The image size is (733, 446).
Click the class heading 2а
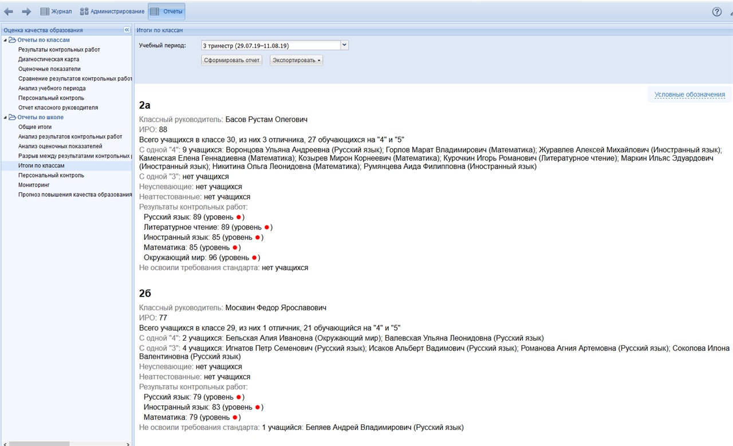tap(144, 105)
